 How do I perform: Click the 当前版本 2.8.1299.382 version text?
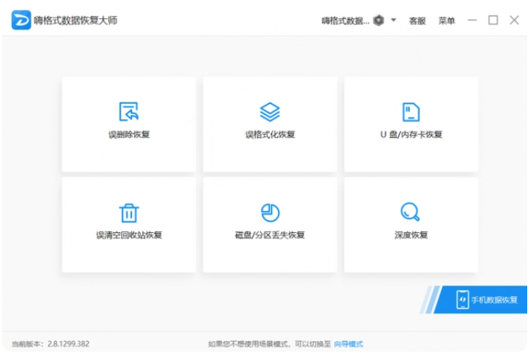50,344
